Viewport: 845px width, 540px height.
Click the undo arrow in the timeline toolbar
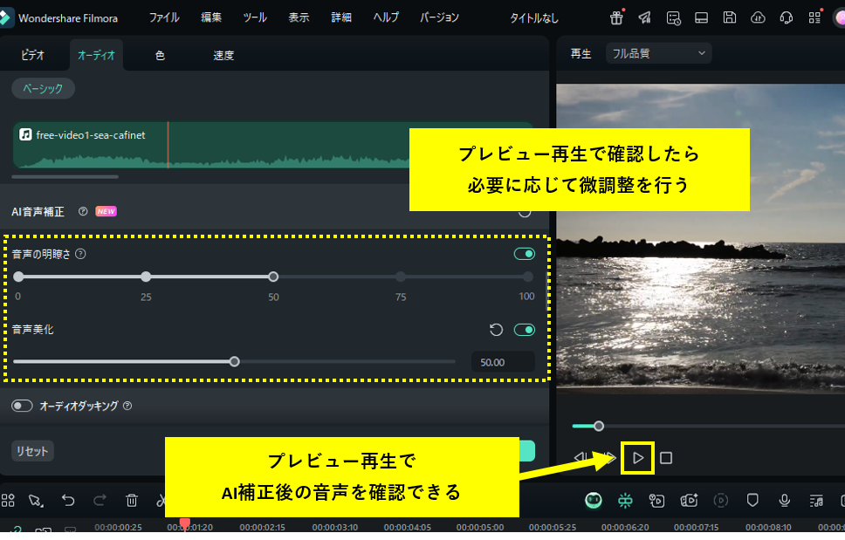click(x=68, y=500)
